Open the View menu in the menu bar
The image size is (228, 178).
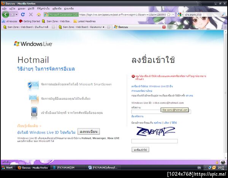click(22, 9)
